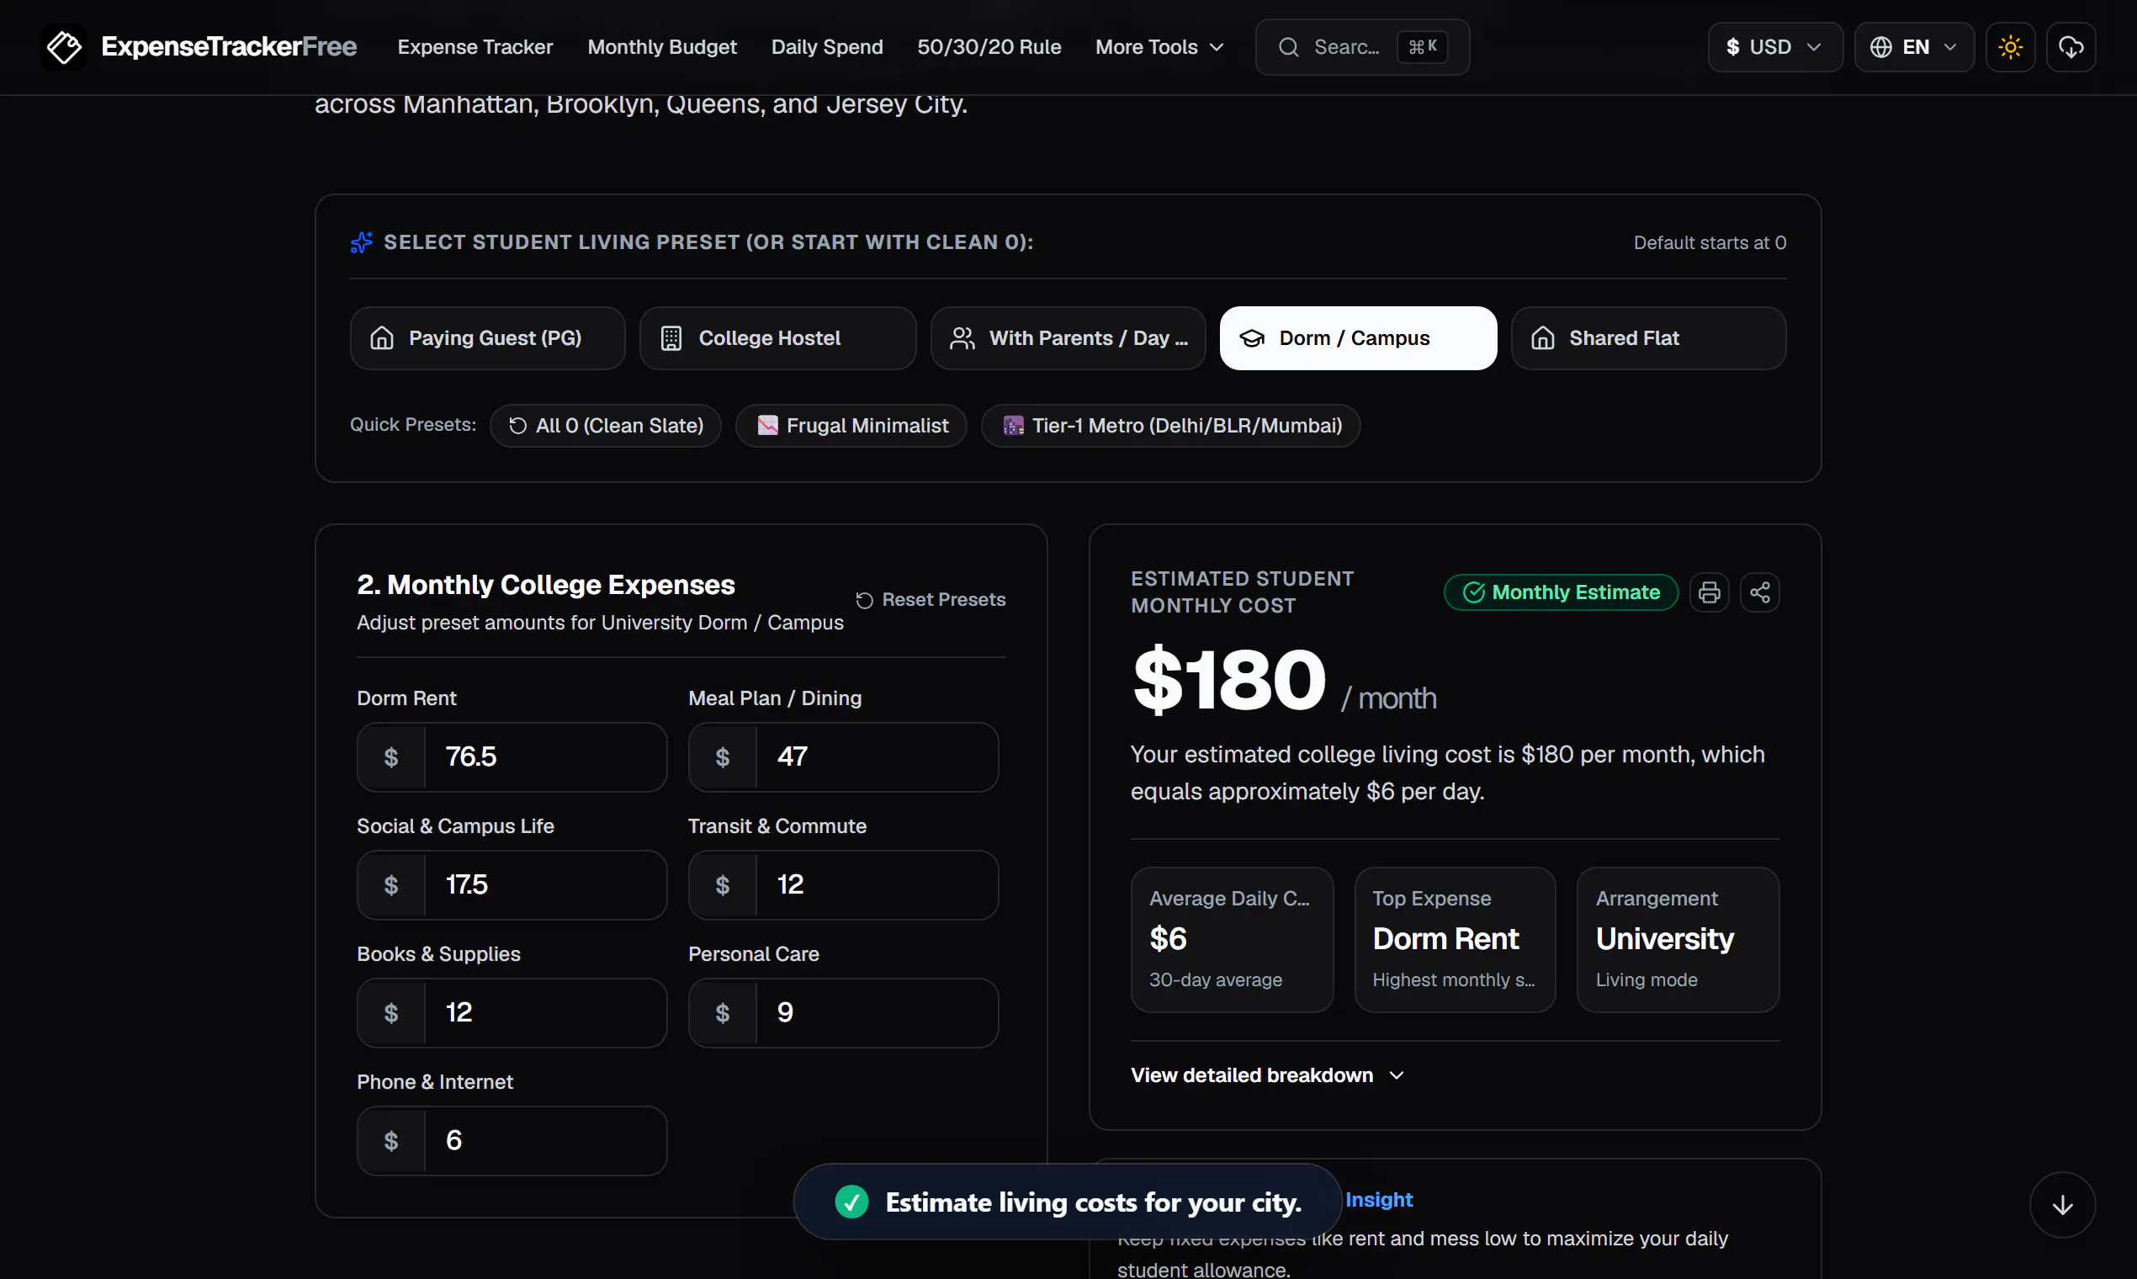Select With Parents / Day preset
The width and height of the screenshot is (2137, 1279).
(x=1068, y=338)
